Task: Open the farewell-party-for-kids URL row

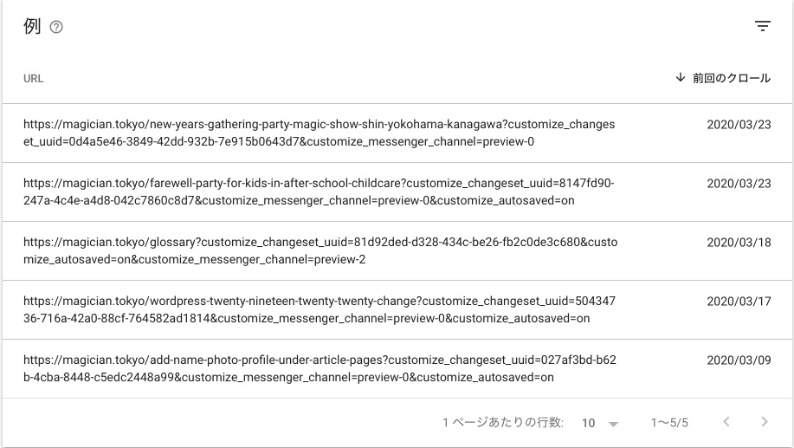Action: tap(319, 192)
